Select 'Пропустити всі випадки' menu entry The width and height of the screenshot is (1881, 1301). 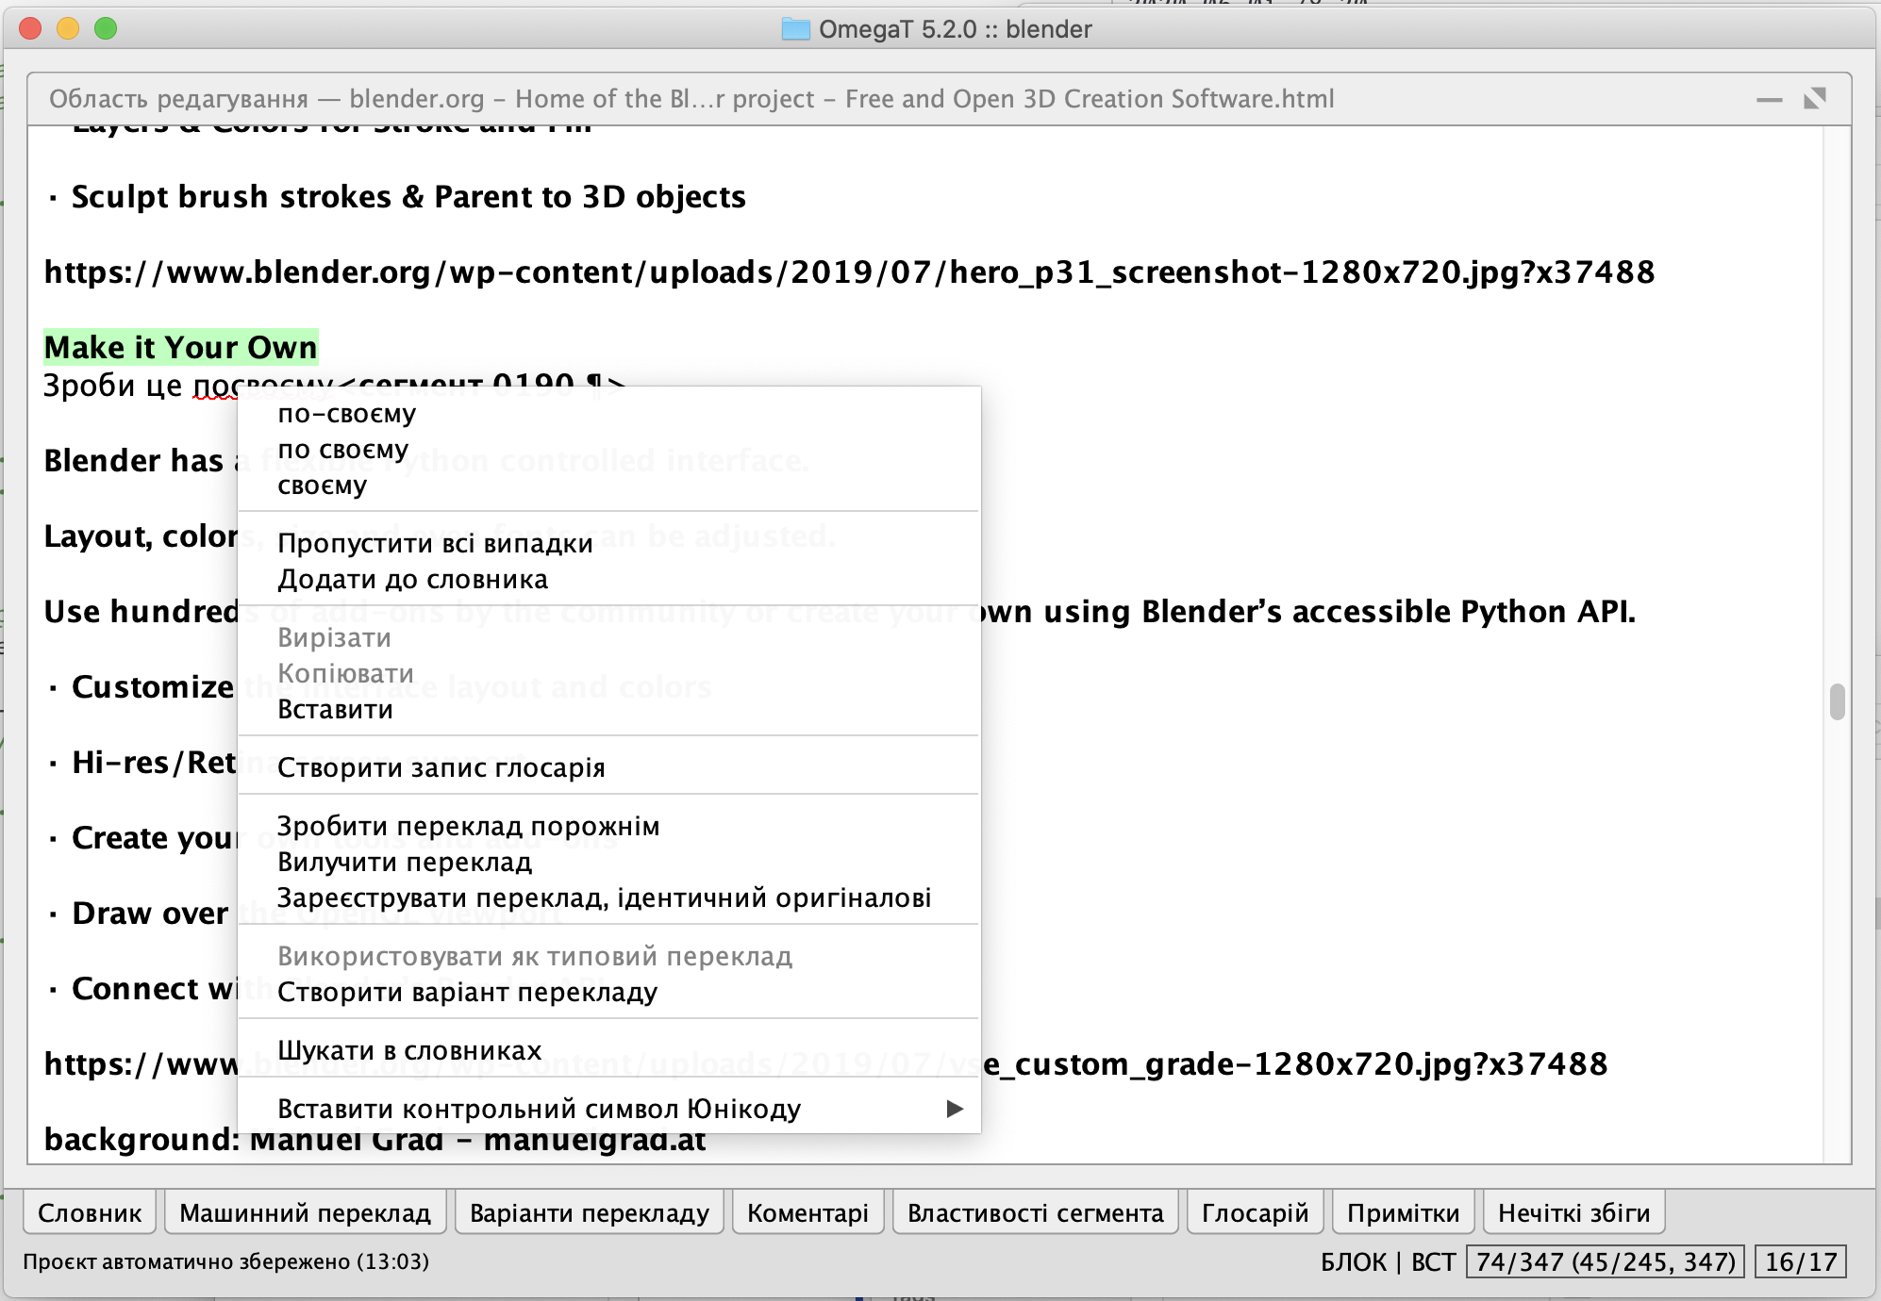tap(609, 544)
